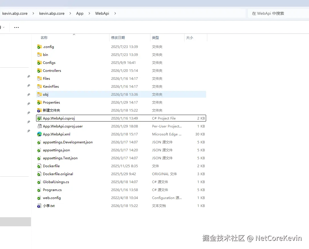This screenshot has width=309, height=249.
Task: Select the Configs folder icon
Action: tap(40, 63)
